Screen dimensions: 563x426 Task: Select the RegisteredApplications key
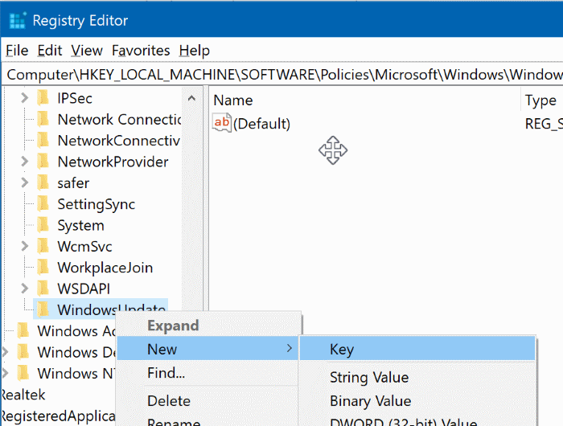tap(58, 416)
